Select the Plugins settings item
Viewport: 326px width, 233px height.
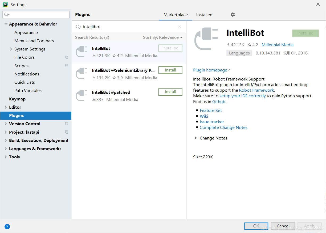pyautogui.click(x=36, y=116)
